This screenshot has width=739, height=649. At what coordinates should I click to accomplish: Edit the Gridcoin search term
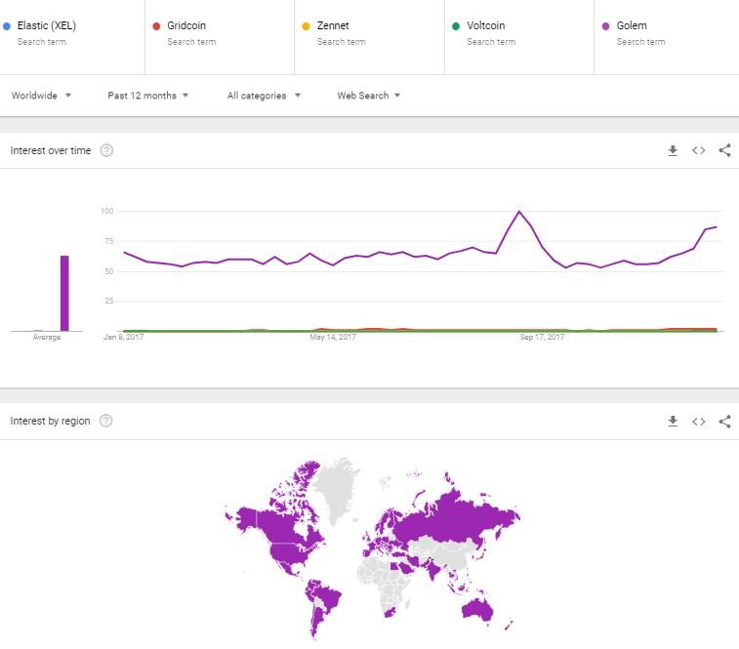point(186,25)
